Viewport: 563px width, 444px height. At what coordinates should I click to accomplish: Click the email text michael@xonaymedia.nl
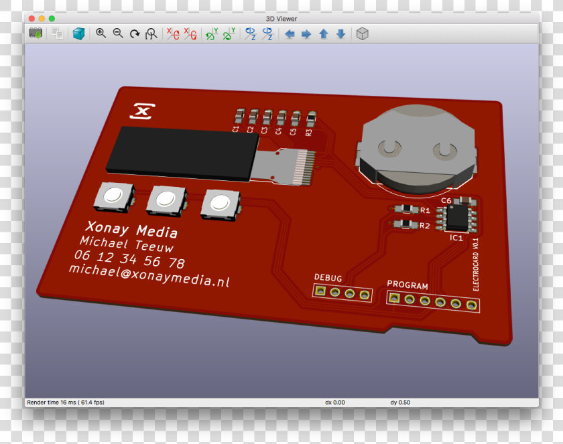[149, 275]
